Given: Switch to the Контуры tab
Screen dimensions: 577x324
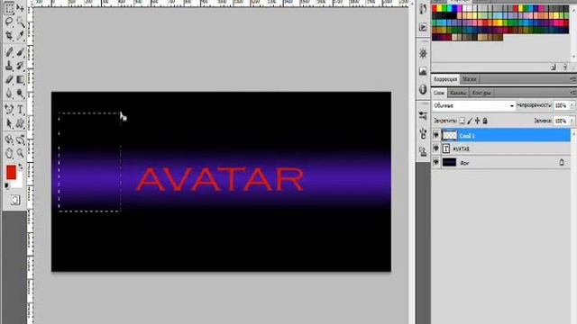Looking at the screenshot, I should tap(481, 93).
